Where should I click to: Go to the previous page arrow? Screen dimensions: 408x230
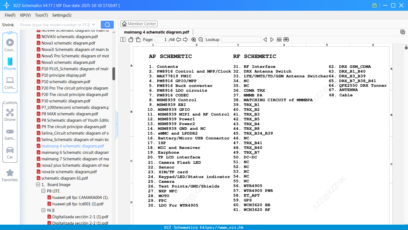[178, 40]
